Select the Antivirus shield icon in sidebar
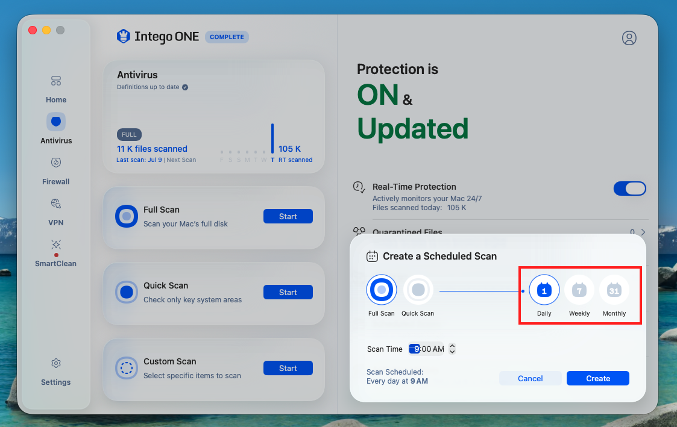This screenshot has height=427, width=677. [x=56, y=122]
